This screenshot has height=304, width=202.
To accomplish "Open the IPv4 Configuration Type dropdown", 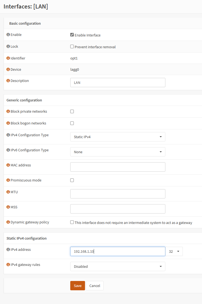I will click(x=118, y=137).
